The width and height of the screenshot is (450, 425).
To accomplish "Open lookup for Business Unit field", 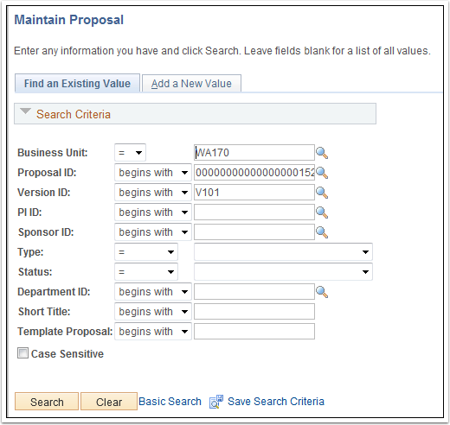I will point(322,153).
